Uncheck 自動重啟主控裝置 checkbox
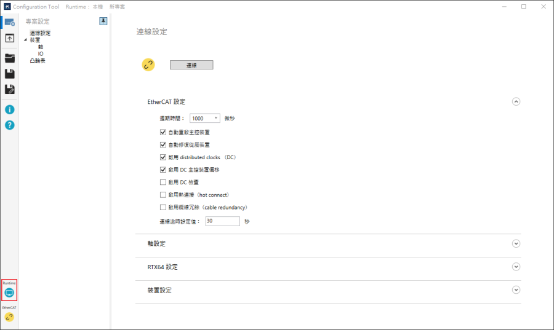Screen dimensions: 554x330 pyautogui.click(x=163, y=132)
